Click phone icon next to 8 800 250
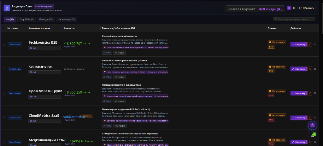Viewport: 323px width, 146px height. click(x=65, y=92)
